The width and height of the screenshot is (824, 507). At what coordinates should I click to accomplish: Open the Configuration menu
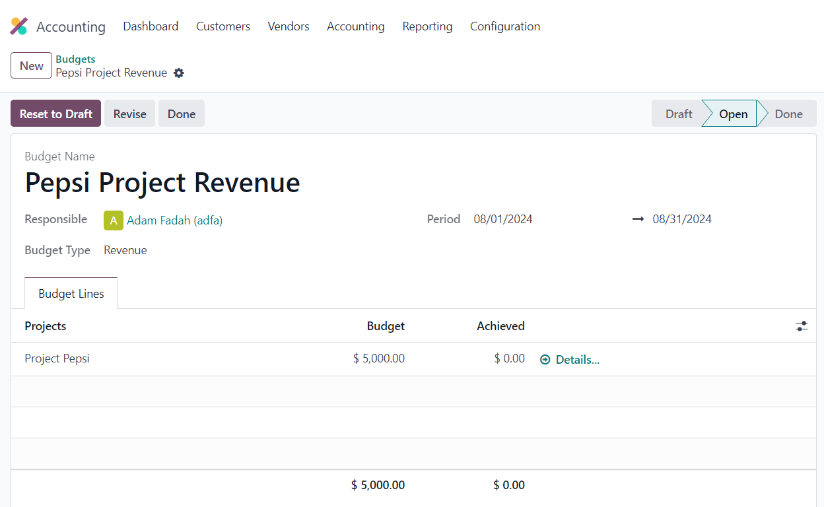[x=505, y=26]
